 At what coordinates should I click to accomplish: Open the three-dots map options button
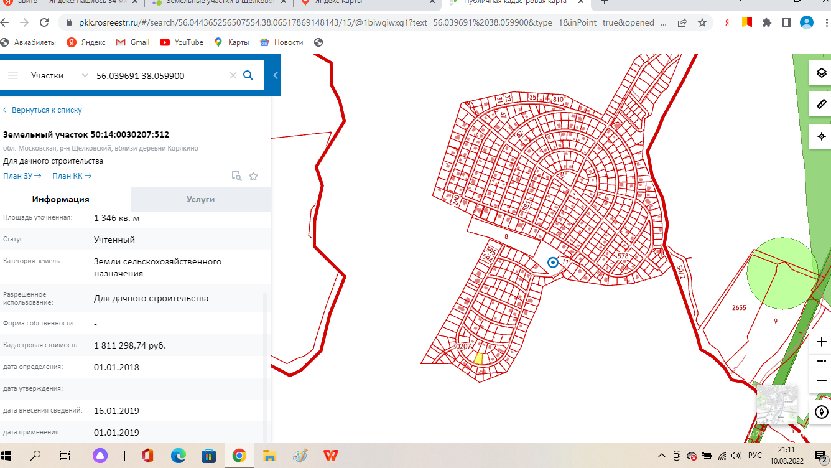(821, 361)
